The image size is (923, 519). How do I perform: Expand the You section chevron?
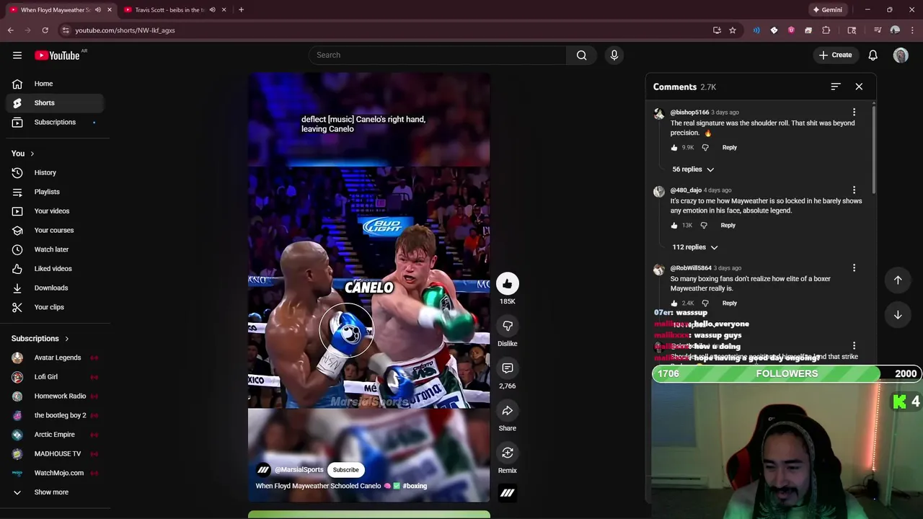pyautogui.click(x=32, y=154)
